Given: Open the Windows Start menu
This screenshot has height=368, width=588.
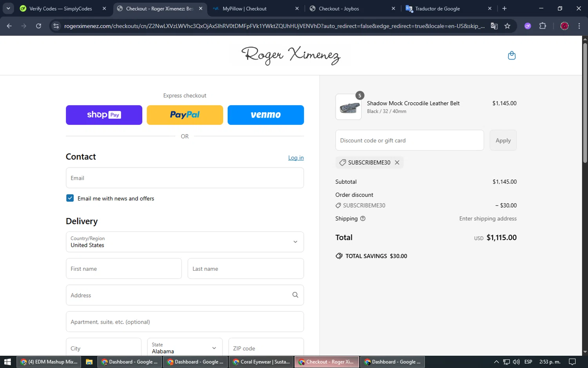Looking at the screenshot, I should click(x=7, y=362).
